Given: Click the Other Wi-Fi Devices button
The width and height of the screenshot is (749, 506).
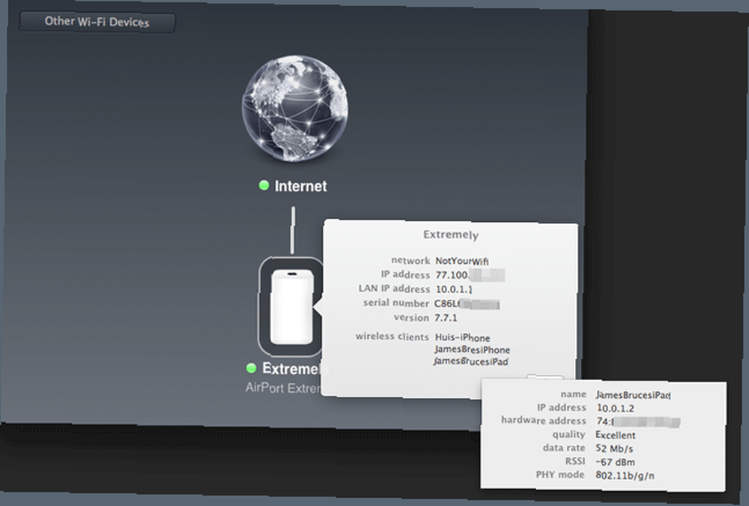Looking at the screenshot, I should [x=97, y=22].
